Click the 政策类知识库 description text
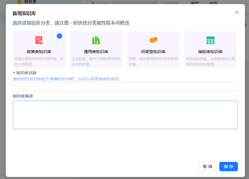Image resolution: width=249 pixels, height=179 pixels. point(39,61)
